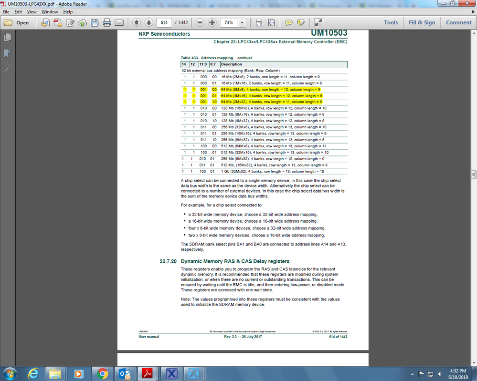Click the first dark blue X taskbar app
Viewport: 477px width, 381px height.
coord(171,374)
